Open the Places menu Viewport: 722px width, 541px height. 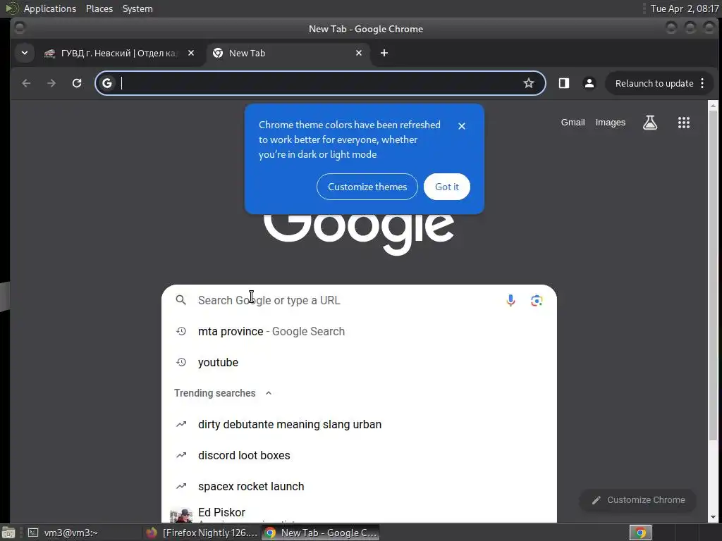pos(99,8)
